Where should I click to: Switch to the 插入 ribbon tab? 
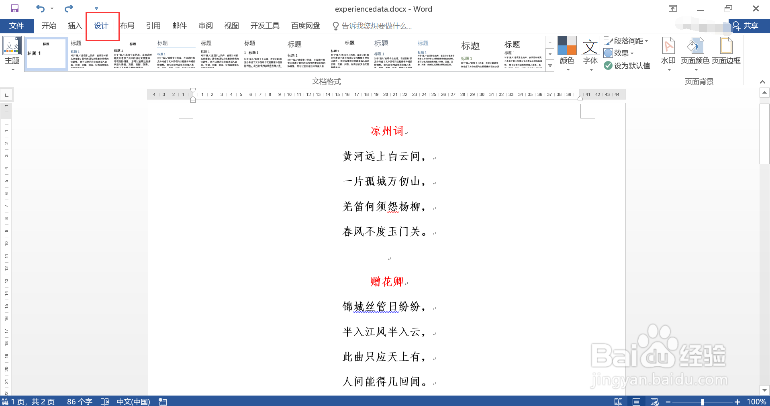74,25
